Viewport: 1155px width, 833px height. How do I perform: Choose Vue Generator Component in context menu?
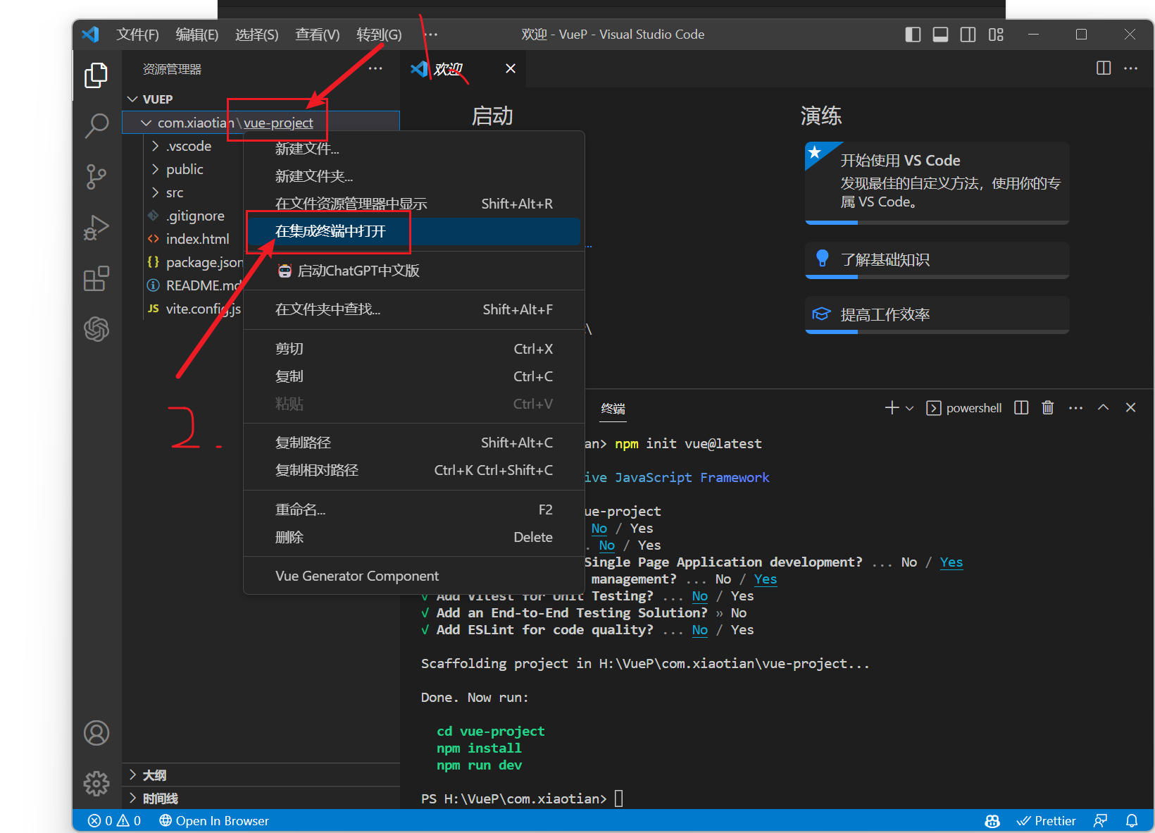[414, 576]
